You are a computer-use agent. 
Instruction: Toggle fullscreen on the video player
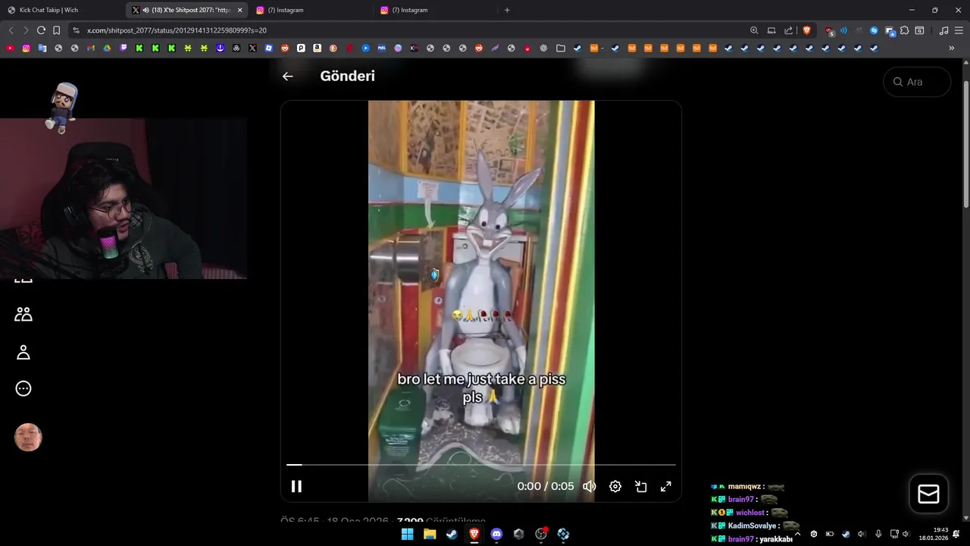665,486
